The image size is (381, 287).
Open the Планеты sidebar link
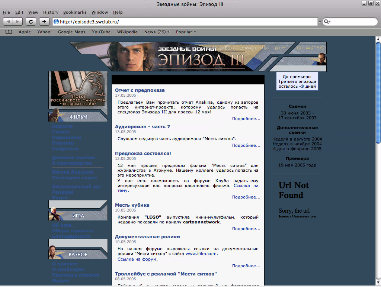[63, 143]
